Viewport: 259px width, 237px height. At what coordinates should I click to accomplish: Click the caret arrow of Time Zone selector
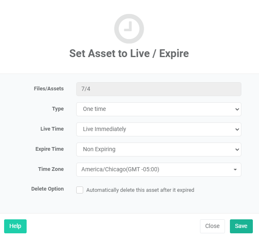pos(235,170)
